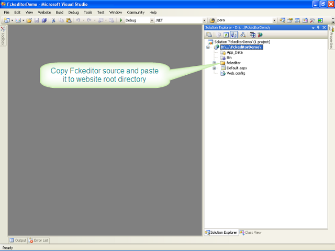Screen dimensions: 335x251
Task: Open Solution Explorer from the main toolbar icon
Action: pyautogui.click(x=282, y=20)
